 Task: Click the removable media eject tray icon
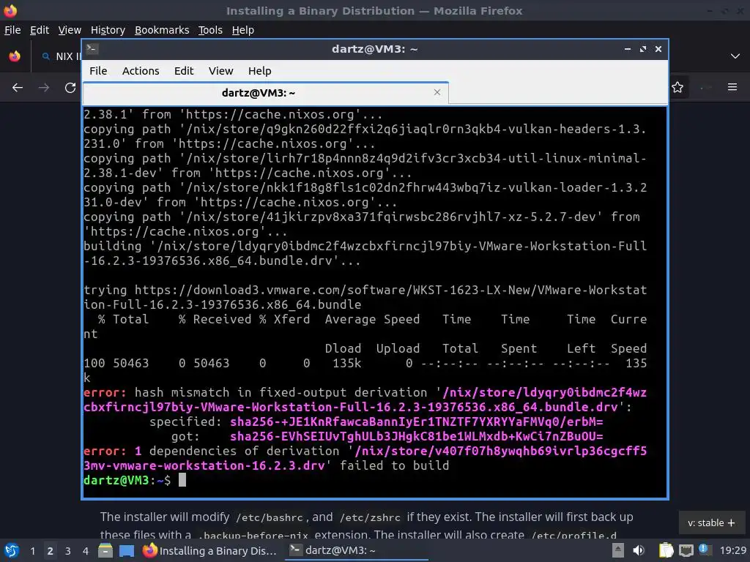(x=618, y=550)
